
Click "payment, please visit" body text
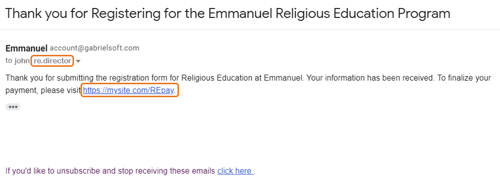(43, 91)
